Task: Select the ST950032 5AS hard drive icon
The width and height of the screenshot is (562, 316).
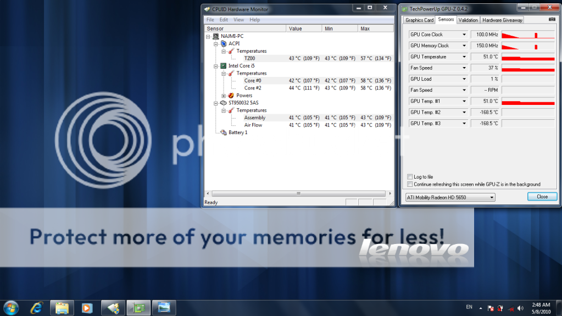Action: 224,103
